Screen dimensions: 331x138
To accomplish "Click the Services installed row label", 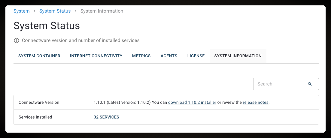I will coord(35,117).
